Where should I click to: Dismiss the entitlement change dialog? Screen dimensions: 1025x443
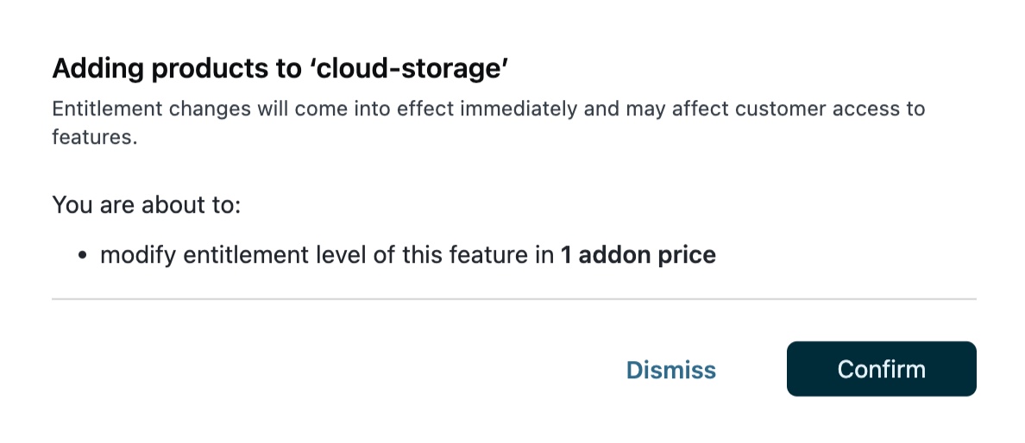click(x=670, y=370)
